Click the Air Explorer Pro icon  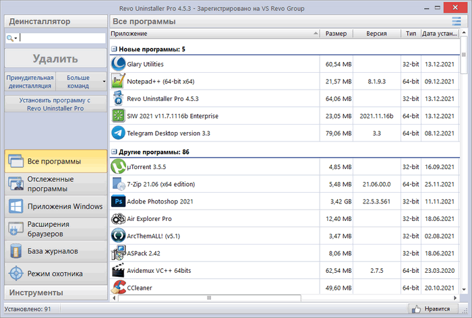click(x=118, y=219)
